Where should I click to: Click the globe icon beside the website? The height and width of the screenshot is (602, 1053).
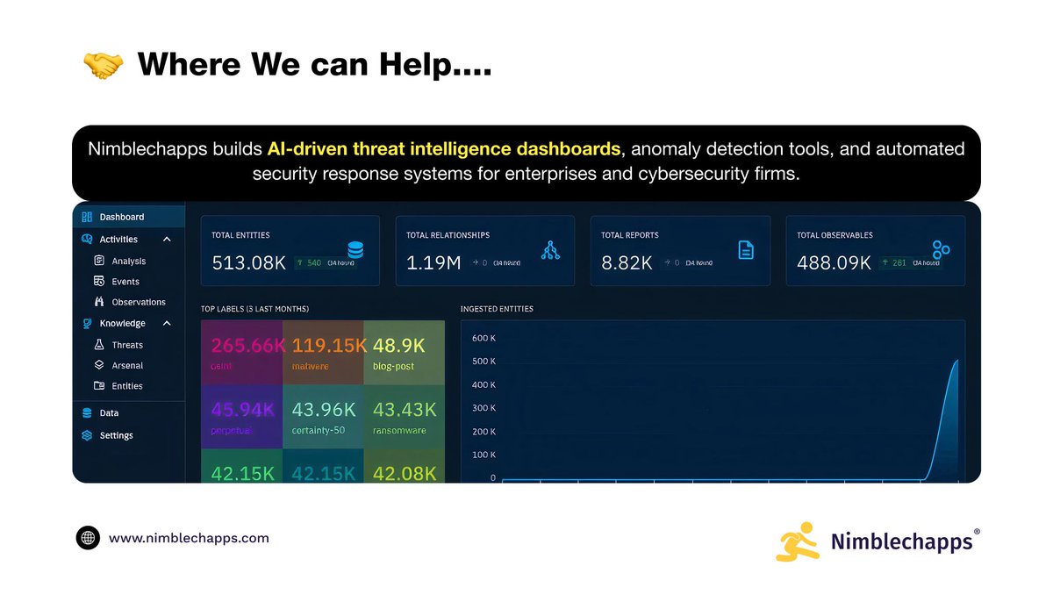coord(88,538)
